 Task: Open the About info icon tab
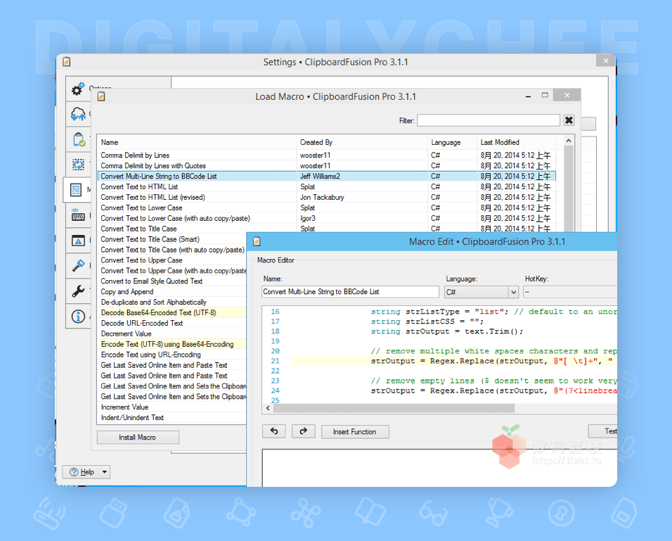click(x=78, y=317)
